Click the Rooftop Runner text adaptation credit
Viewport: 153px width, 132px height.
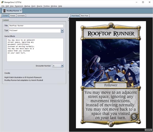pos(24,80)
